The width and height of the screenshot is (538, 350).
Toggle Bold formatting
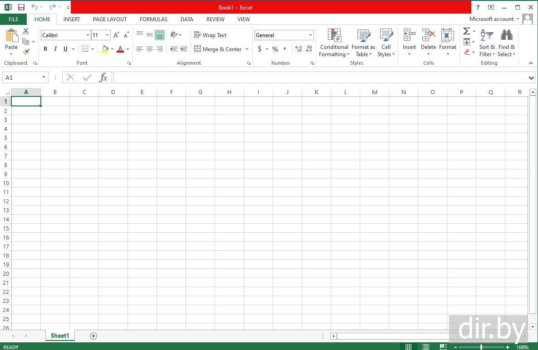pyautogui.click(x=45, y=49)
